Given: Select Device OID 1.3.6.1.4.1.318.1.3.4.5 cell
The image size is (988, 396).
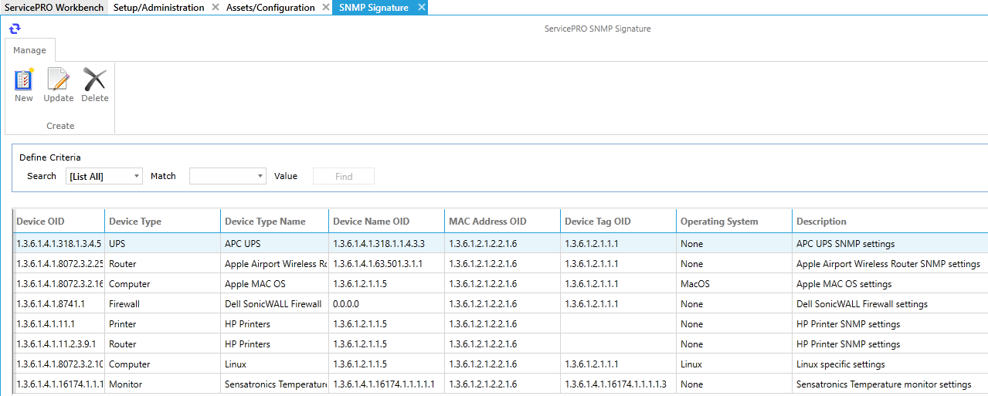Looking at the screenshot, I should click(59, 243).
